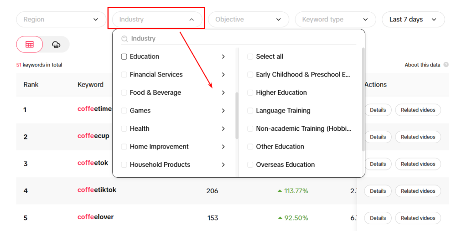Screen dimensions: 467x231
Task: Expand Health category chevron
Action: pyautogui.click(x=223, y=129)
